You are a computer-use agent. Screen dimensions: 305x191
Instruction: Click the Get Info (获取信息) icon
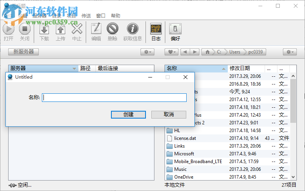tap(133, 29)
